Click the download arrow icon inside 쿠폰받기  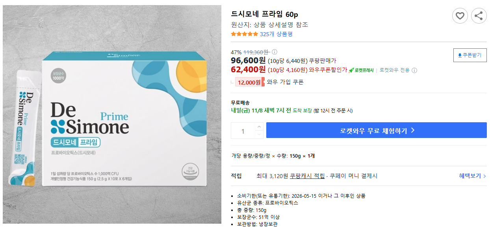coord(460,55)
